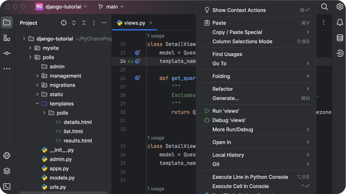Click the MD project badge icon

tap(39, 6)
